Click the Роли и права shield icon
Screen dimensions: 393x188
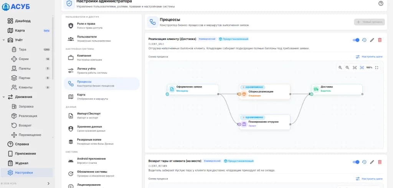71,26
